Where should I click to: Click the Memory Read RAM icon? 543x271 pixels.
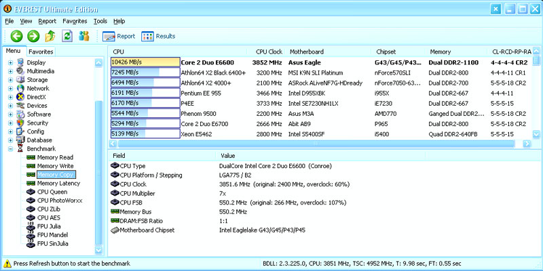[x=31, y=158]
